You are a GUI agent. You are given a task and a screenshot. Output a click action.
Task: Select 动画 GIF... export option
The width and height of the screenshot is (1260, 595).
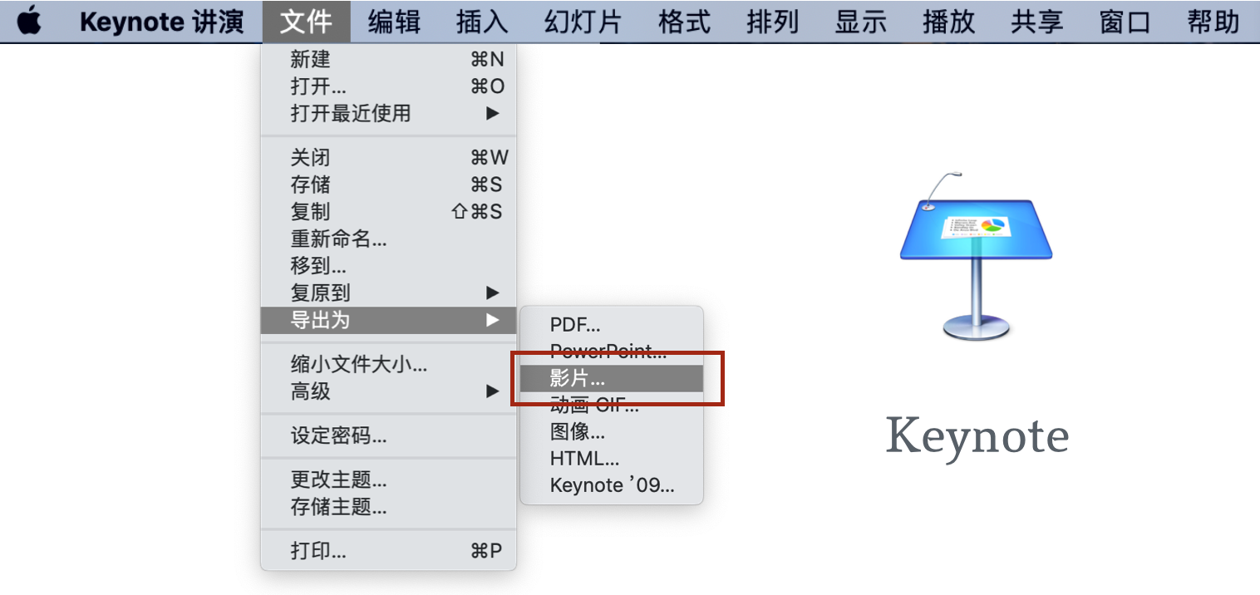click(x=612, y=405)
